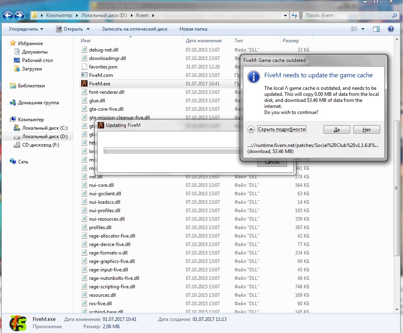Toggle the preview pane icon
403x333 pixels.
click(x=376, y=29)
